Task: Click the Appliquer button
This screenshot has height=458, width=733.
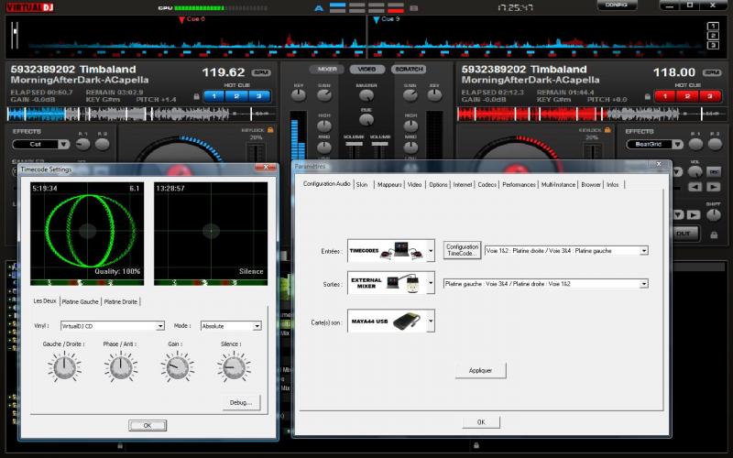Action: pyautogui.click(x=480, y=371)
